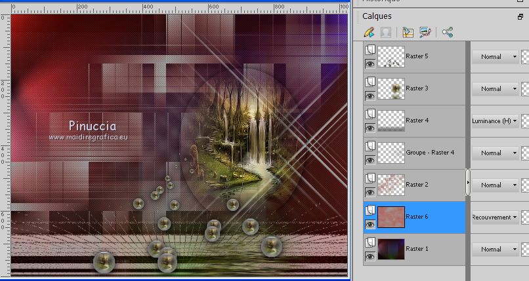
Task: Open blend mode dropdown for Raster 1
Action: 495,250
